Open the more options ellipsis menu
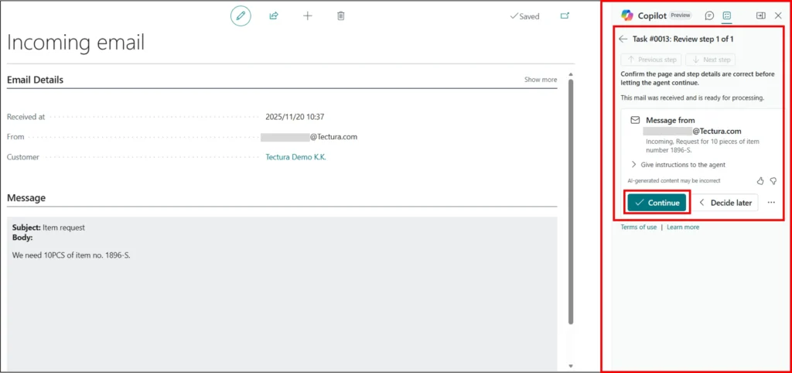This screenshot has height=373, width=792. tap(771, 203)
